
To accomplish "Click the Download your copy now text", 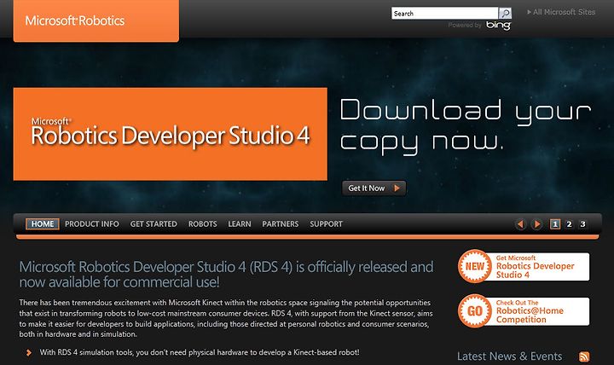I will (x=466, y=126).
